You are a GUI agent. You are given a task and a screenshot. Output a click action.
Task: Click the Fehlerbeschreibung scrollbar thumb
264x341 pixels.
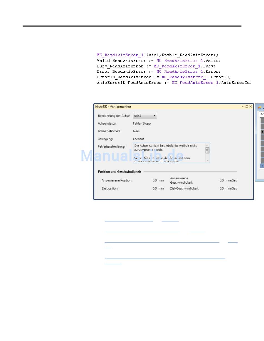point(207,150)
